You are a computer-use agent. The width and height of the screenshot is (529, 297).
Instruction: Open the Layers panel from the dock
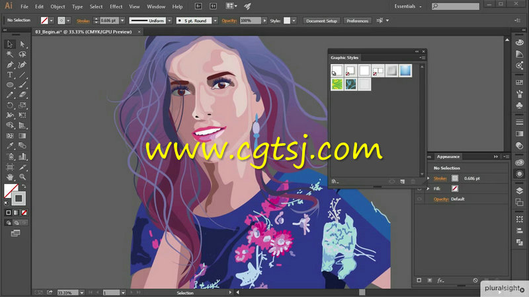[x=520, y=191]
